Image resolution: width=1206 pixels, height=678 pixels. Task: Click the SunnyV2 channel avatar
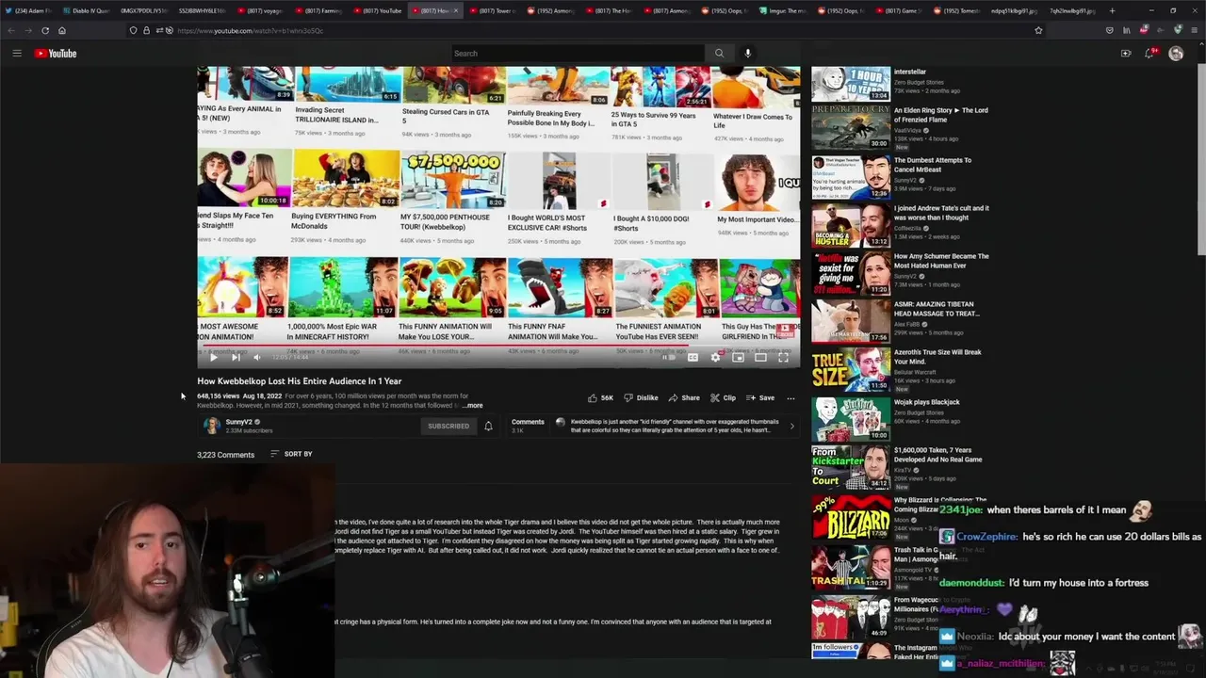pyautogui.click(x=212, y=426)
